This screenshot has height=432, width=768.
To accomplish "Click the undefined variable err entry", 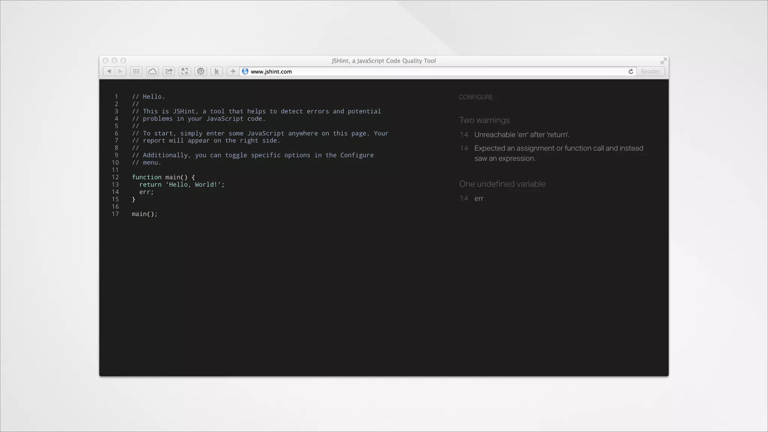I will [x=478, y=198].
